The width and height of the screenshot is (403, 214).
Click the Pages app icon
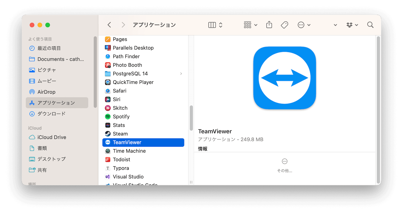tap(108, 39)
